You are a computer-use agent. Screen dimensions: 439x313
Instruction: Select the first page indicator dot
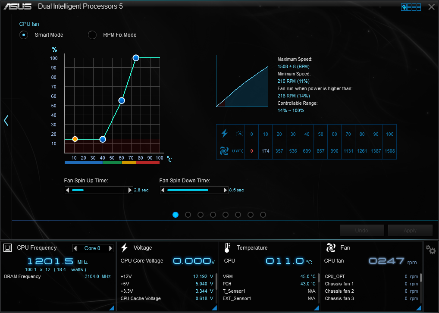coord(176,215)
